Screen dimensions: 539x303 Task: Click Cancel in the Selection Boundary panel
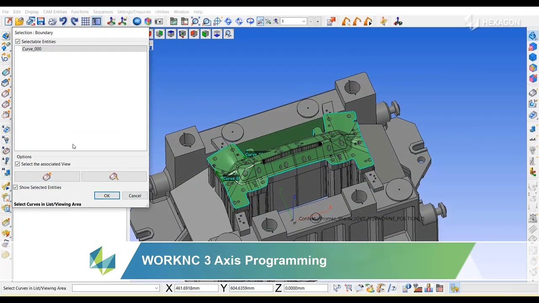click(x=135, y=196)
